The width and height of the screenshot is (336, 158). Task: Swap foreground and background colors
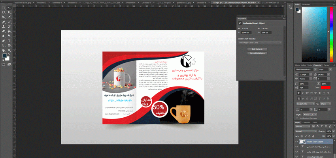9,54
